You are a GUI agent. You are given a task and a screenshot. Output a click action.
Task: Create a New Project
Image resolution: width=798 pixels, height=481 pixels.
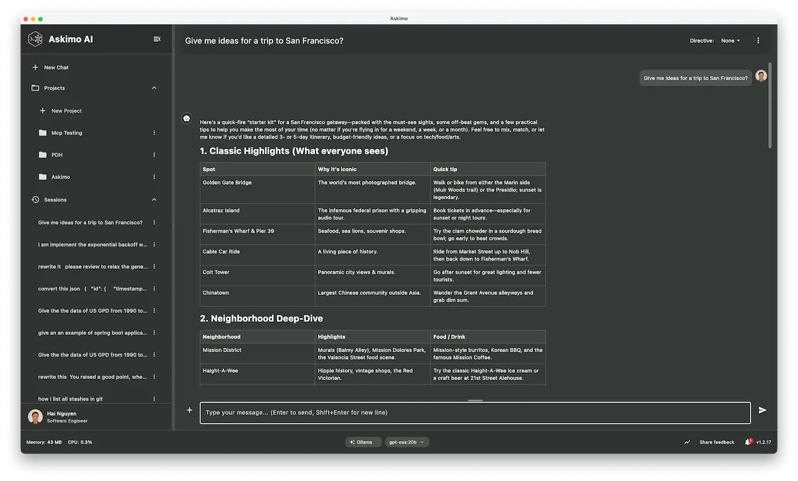[x=66, y=111]
